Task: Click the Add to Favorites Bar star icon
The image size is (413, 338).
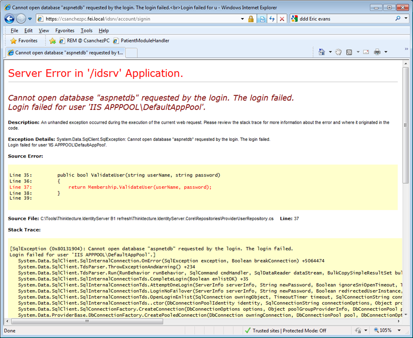Action: (x=52, y=40)
